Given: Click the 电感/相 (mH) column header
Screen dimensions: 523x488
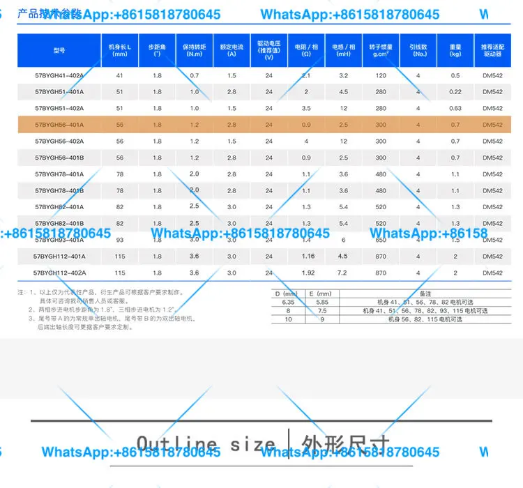Looking at the screenshot, I should coord(344,50).
